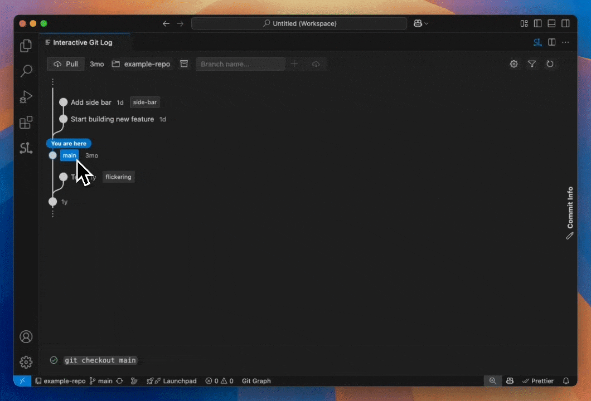Click the main commit node circle
Image resolution: width=591 pixels, height=401 pixels.
click(53, 155)
